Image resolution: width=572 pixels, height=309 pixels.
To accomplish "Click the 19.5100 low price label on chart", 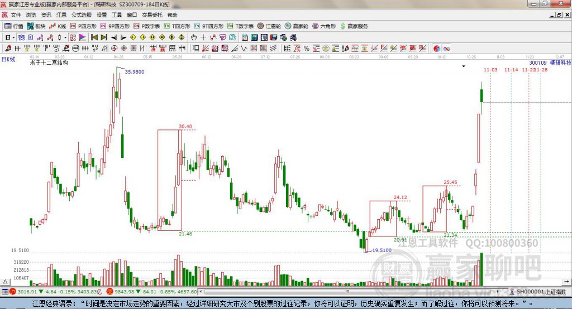I will [x=382, y=250].
